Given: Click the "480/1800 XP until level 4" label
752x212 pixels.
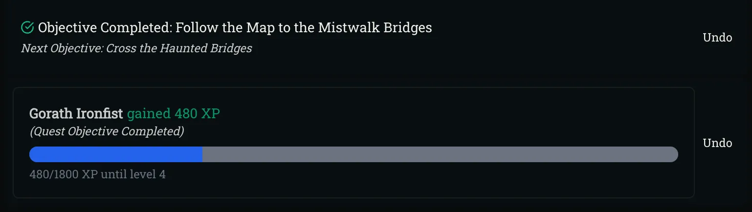Looking at the screenshot, I should (x=97, y=174).
